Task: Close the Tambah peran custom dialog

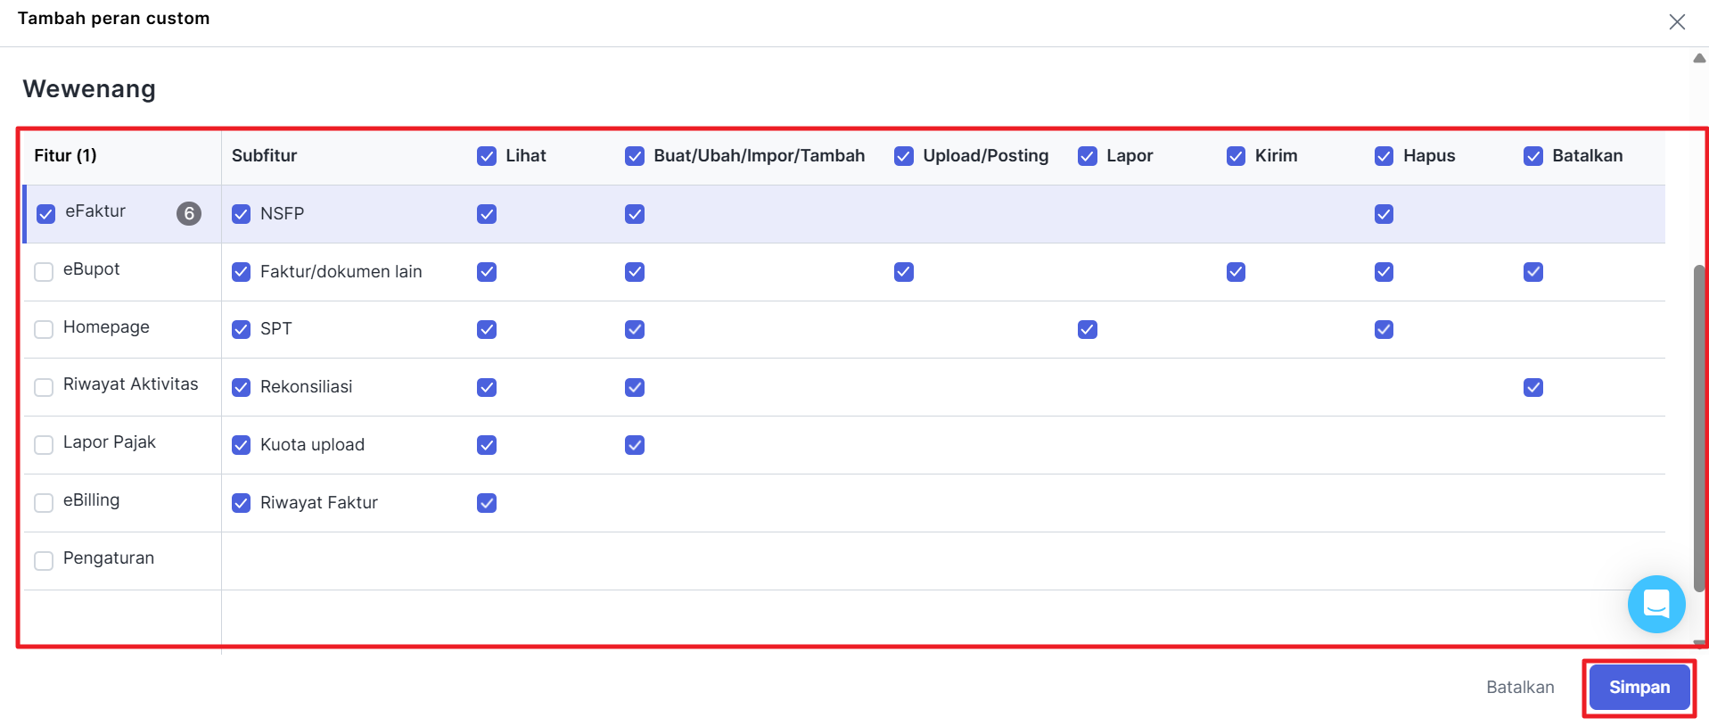Action: 1676,22
